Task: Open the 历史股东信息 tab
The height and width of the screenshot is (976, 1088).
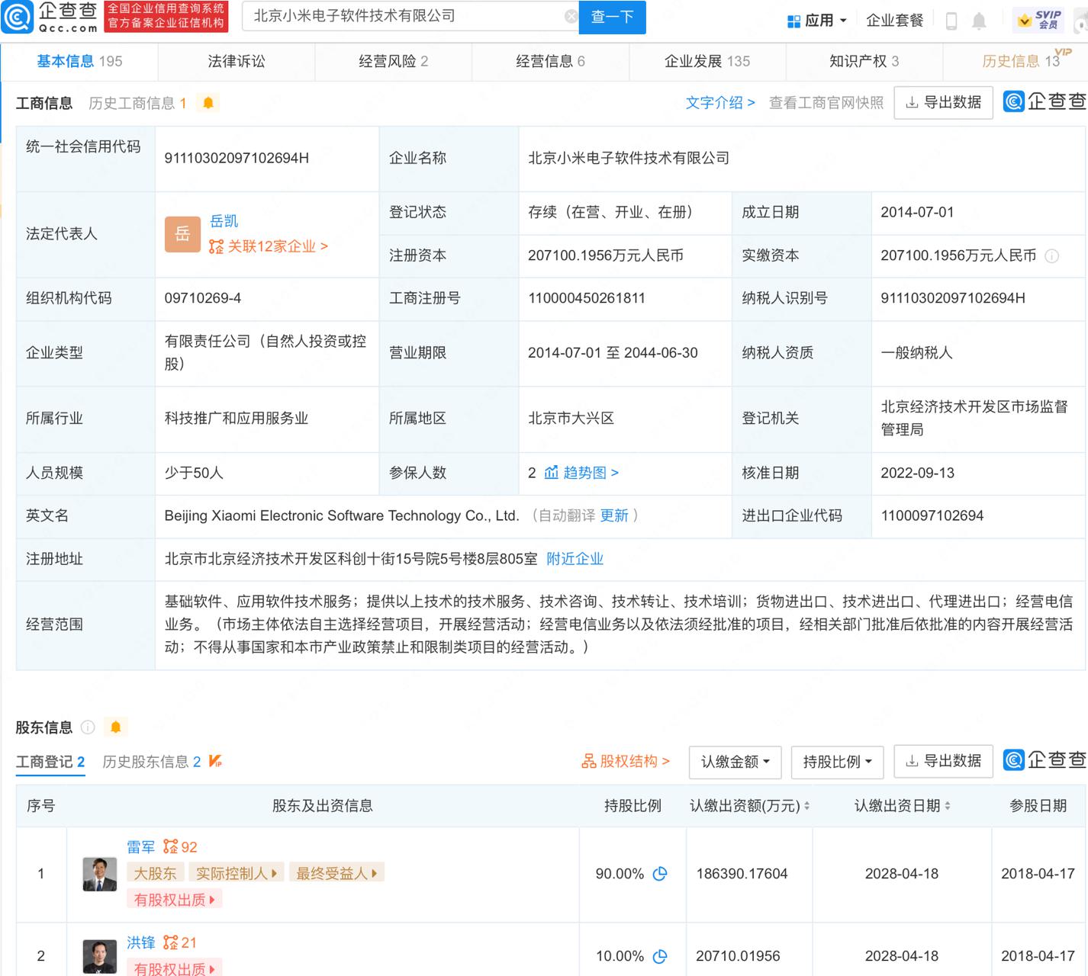Action: pos(152,762)
